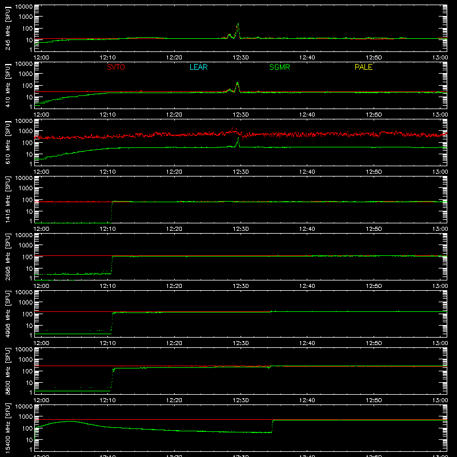The height and width of the screenshot is (457, 457).
Task: Click the 12:30 label under 8800 MHz plot
Action: [240, 400]
